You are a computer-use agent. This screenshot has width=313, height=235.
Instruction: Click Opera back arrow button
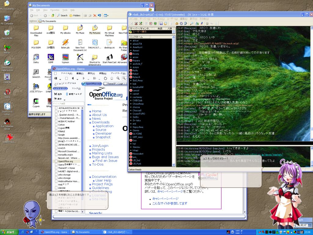pos(73,78)
